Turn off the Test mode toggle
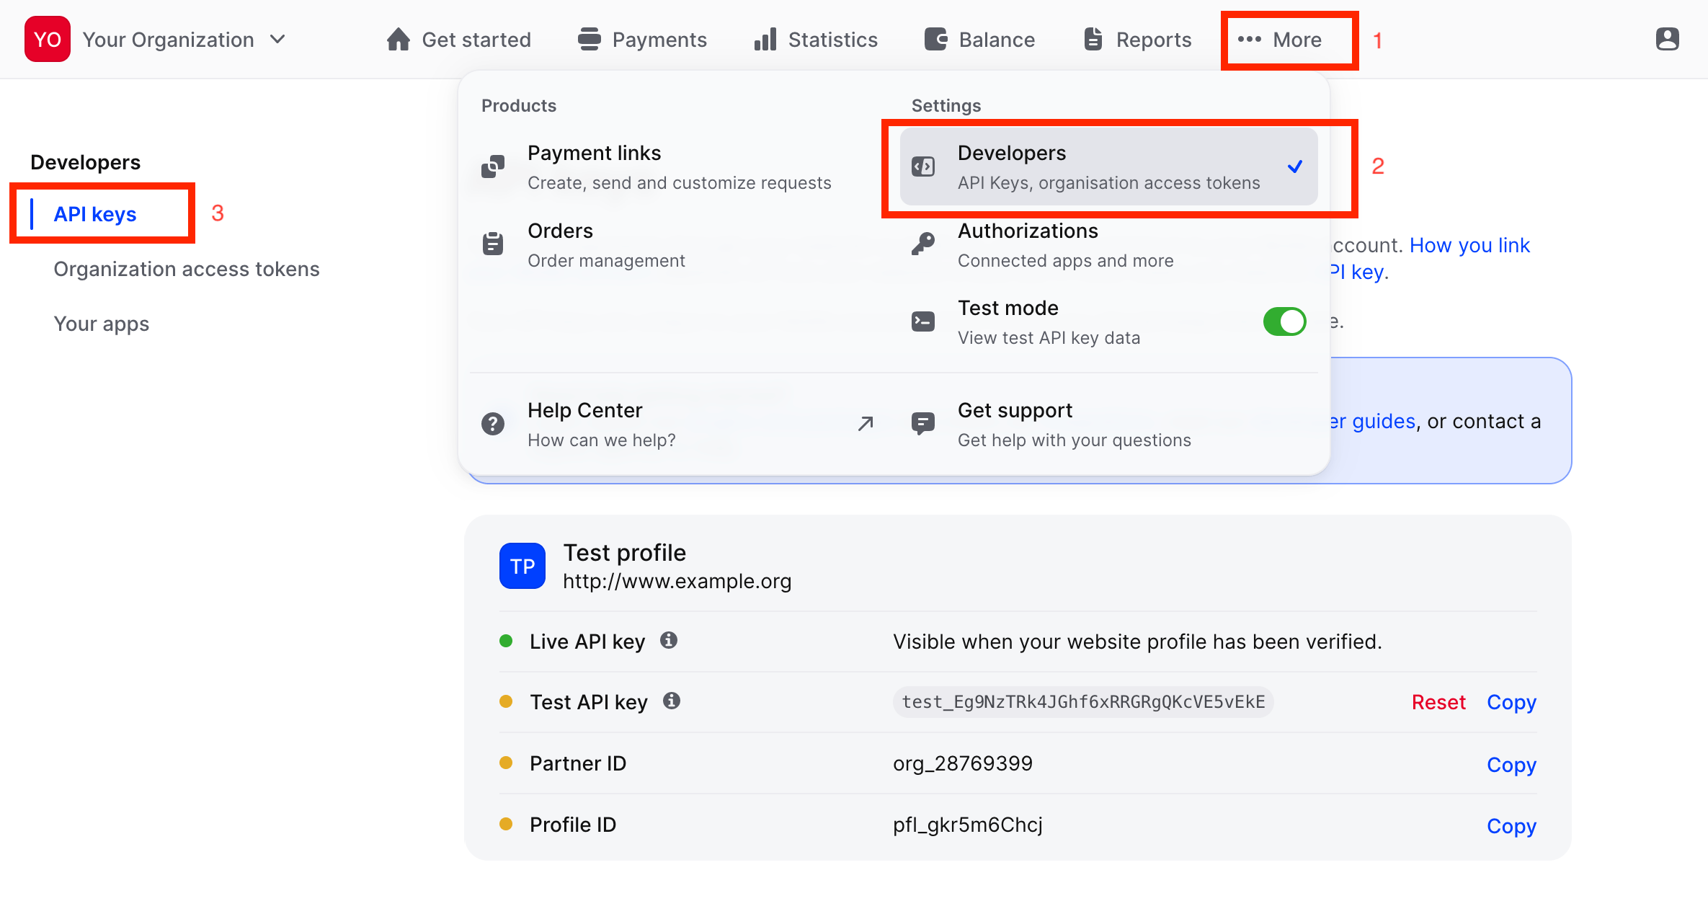The height and width of the screenshot is (901, 1708). pos(1284,321)
